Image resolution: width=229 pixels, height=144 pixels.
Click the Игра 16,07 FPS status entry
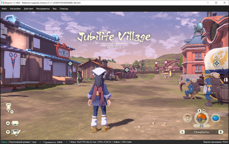coord(83,142)
